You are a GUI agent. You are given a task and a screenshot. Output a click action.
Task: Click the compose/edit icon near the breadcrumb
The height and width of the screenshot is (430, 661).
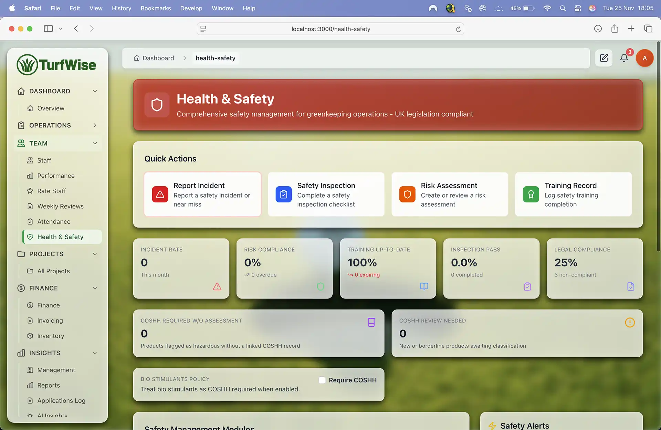pos(604,58)
